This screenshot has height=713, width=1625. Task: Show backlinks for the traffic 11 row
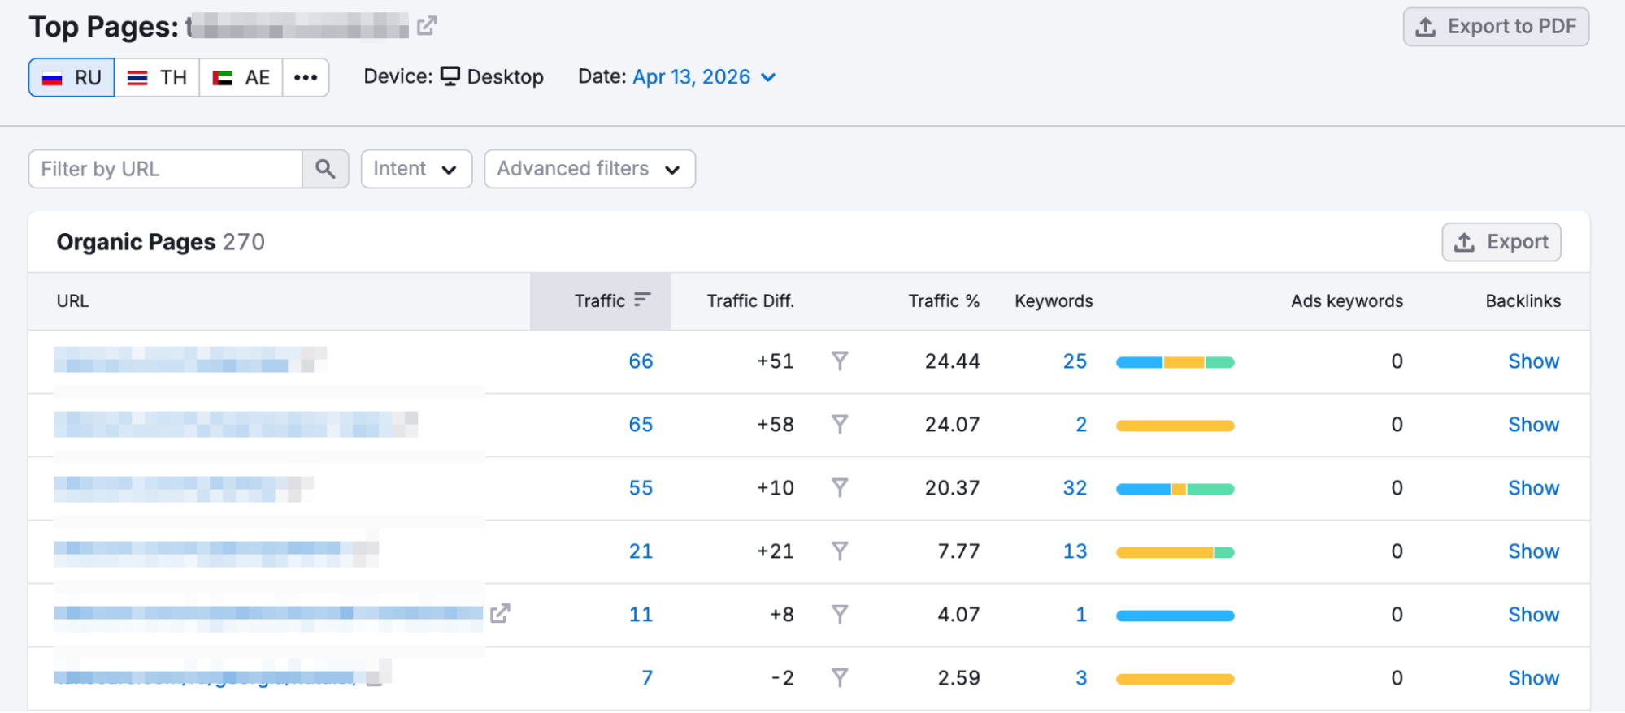click(x=1534, y=615)
